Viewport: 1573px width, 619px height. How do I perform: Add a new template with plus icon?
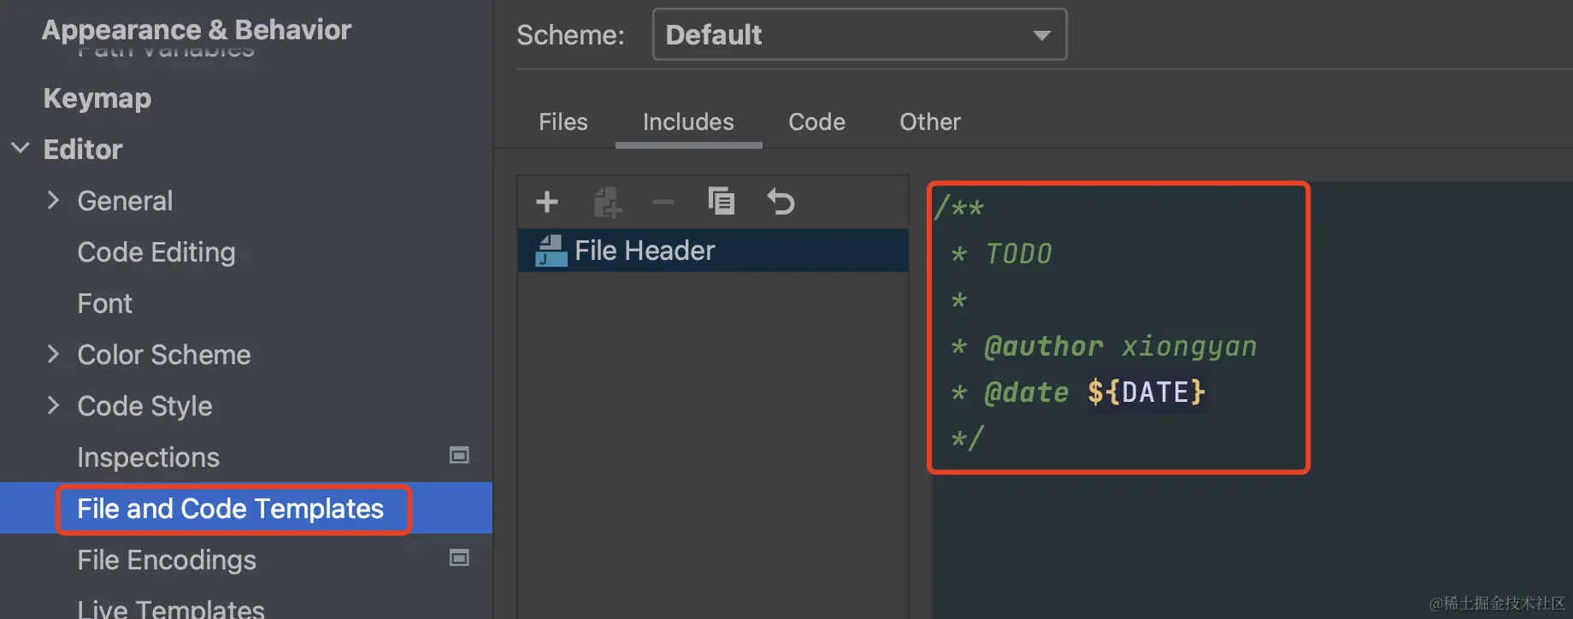point(547,202)
